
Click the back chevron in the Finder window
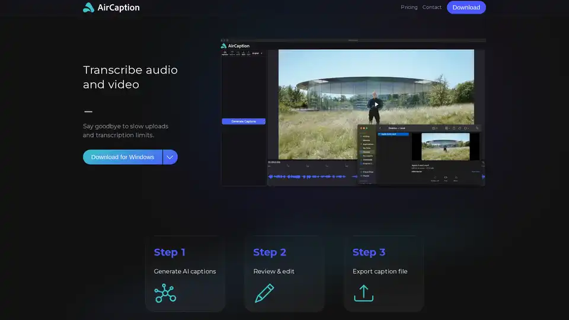click(380, 128)
